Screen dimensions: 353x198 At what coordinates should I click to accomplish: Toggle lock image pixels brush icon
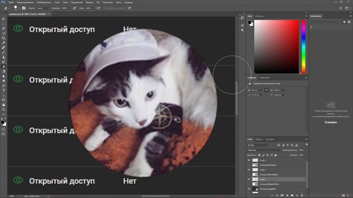click(x=264, y=155)
